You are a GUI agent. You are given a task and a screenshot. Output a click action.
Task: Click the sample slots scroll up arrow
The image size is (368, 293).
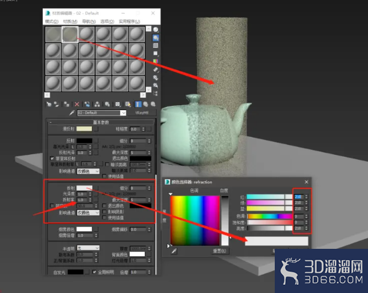pos(149,29)
